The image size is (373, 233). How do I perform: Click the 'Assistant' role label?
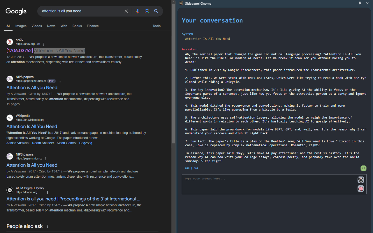[190, 49]
